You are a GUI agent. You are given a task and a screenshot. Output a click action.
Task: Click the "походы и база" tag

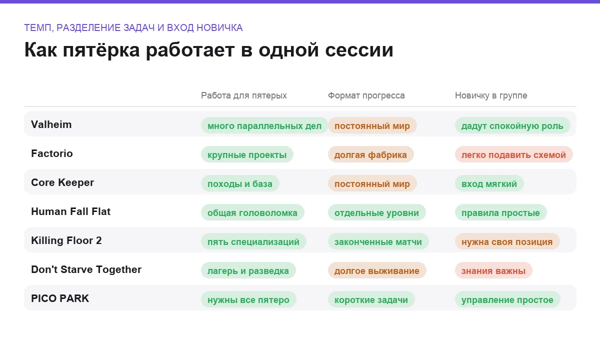click(240, 183)
